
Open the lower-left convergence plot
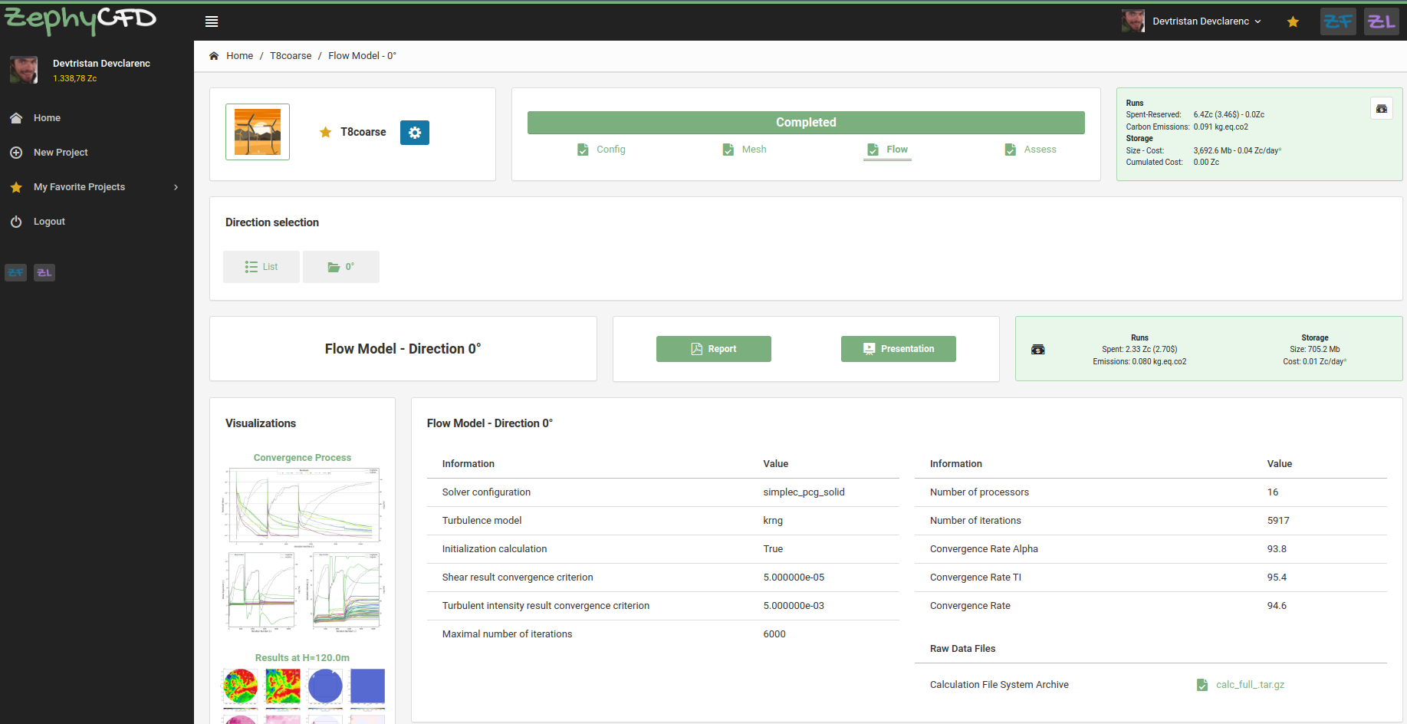(260, 591)
